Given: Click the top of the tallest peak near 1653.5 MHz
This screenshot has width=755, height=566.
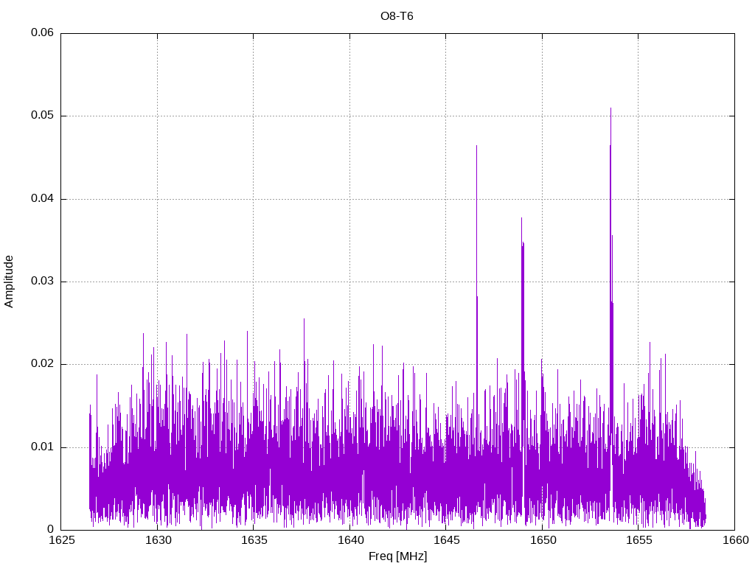Looking at the screenshot, I should (x=610, y=108).
